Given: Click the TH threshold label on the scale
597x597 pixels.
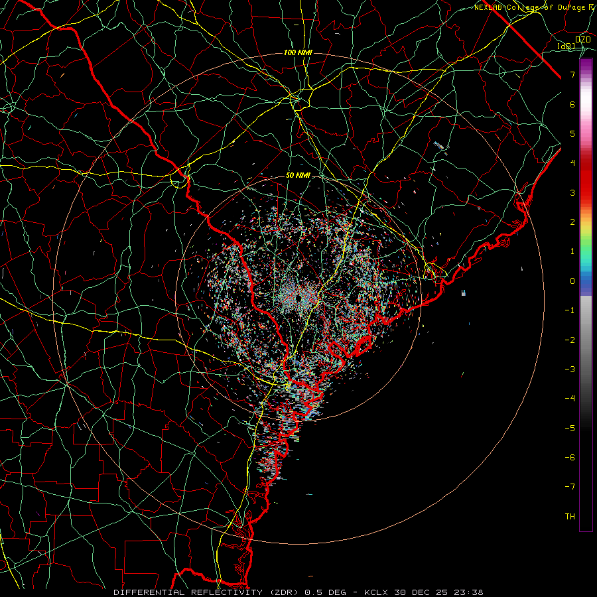Looking at the screenshot, I should click(570, 516).
